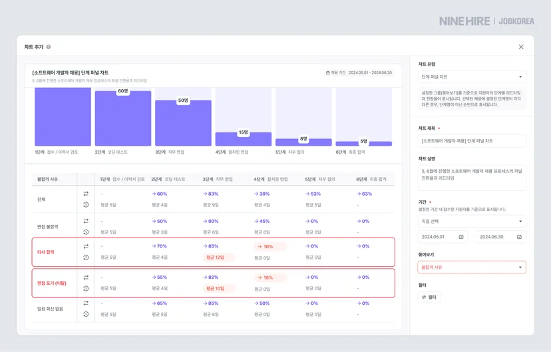Click calendar icon in 2024.06.30 end date field
This screenshot has height=352, width=551.
click(519, 237)
